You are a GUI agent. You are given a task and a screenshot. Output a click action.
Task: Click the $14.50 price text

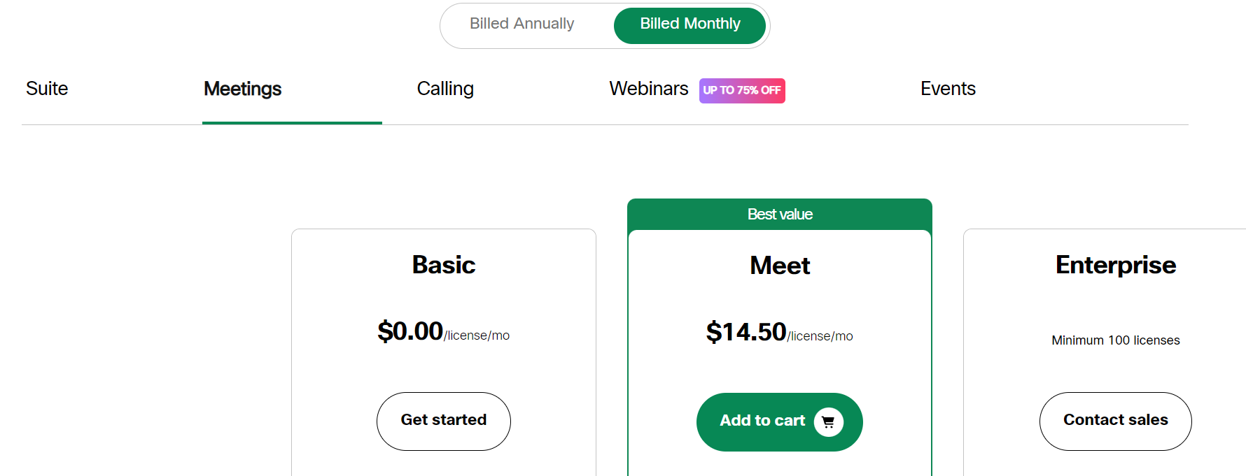pos(746,332)
